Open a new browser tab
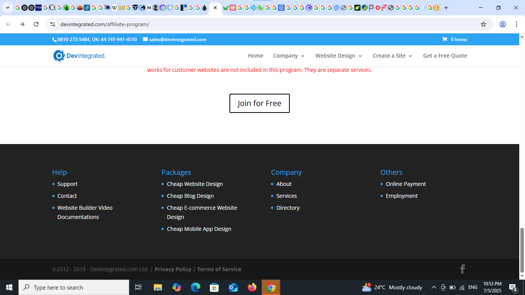Viewport: 525px width, 295px height. pos(446,8)
